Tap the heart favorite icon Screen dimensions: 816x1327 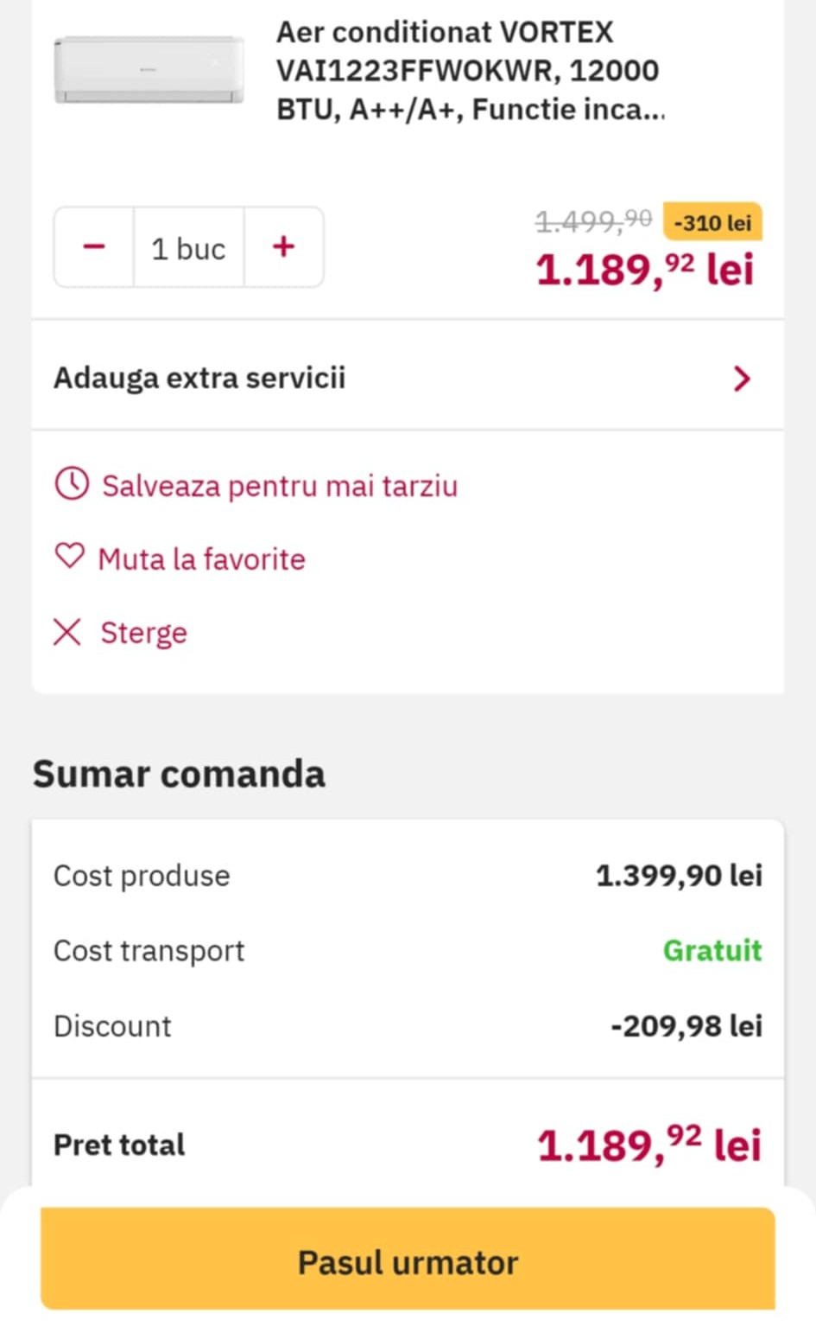point(70,556)
